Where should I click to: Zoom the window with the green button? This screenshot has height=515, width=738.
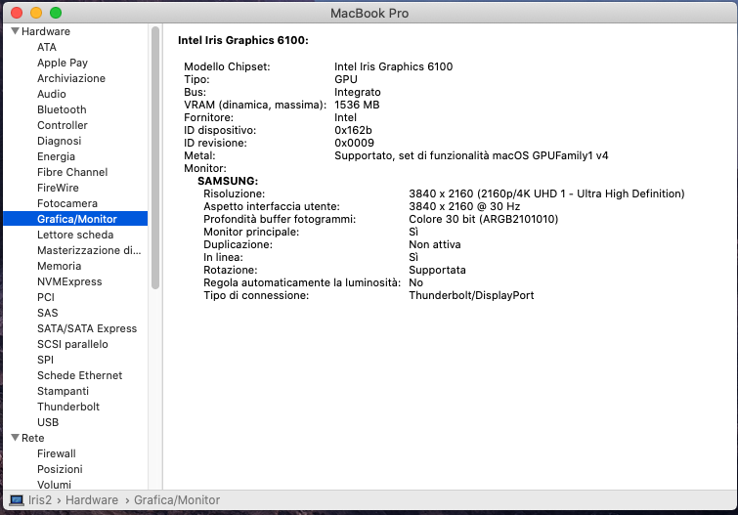[x=56, y=13]
